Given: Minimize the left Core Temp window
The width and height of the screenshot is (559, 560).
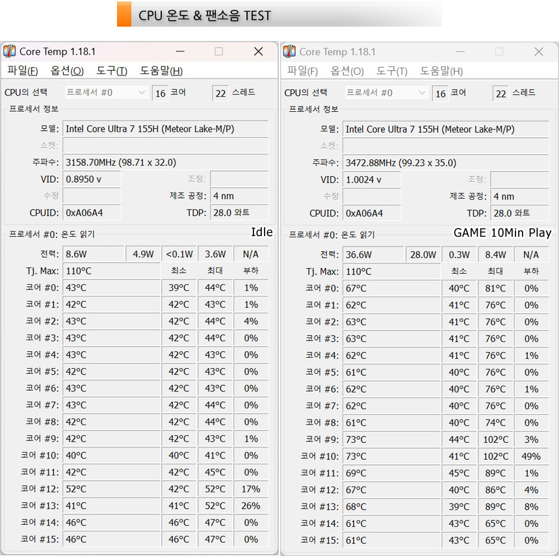Looking at the screenshot, I should pos(180,51).
